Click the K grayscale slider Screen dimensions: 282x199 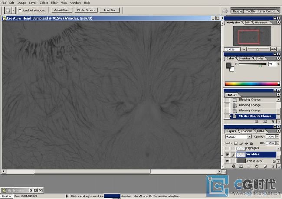252,64
